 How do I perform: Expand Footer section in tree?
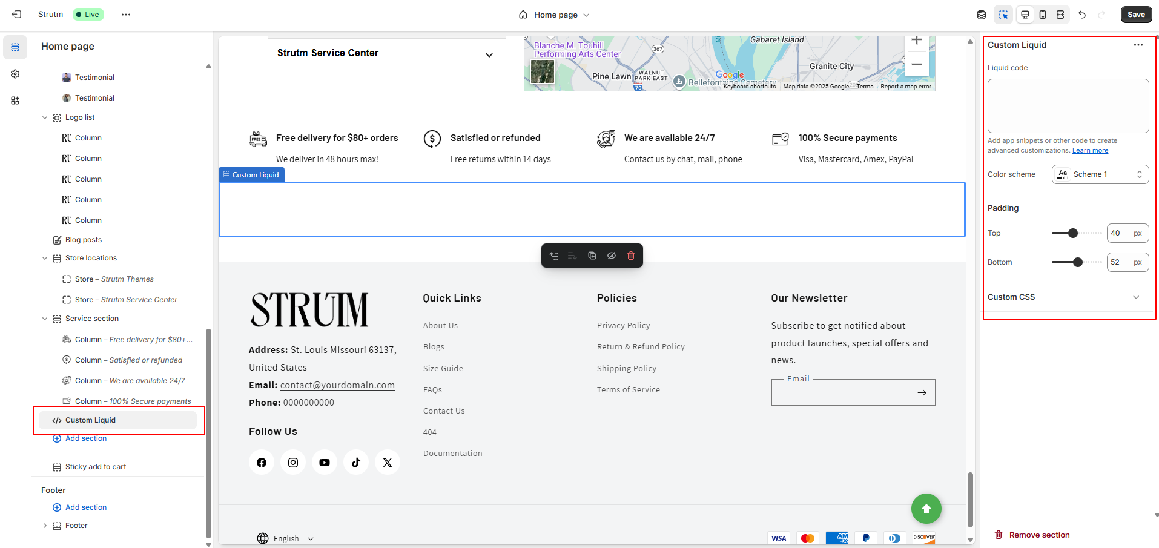pos(45,526)
